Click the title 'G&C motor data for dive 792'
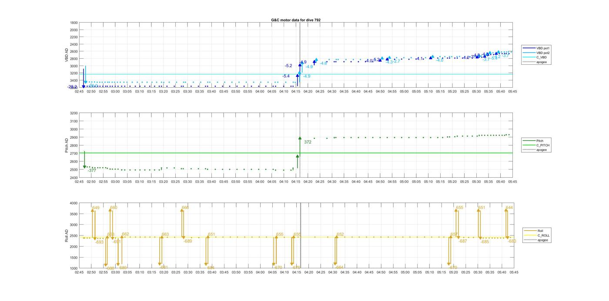The image size is (609, 301). tap(296, 20)
